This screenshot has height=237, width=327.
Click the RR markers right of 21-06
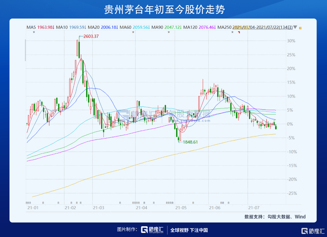click(x=222, y=203)
